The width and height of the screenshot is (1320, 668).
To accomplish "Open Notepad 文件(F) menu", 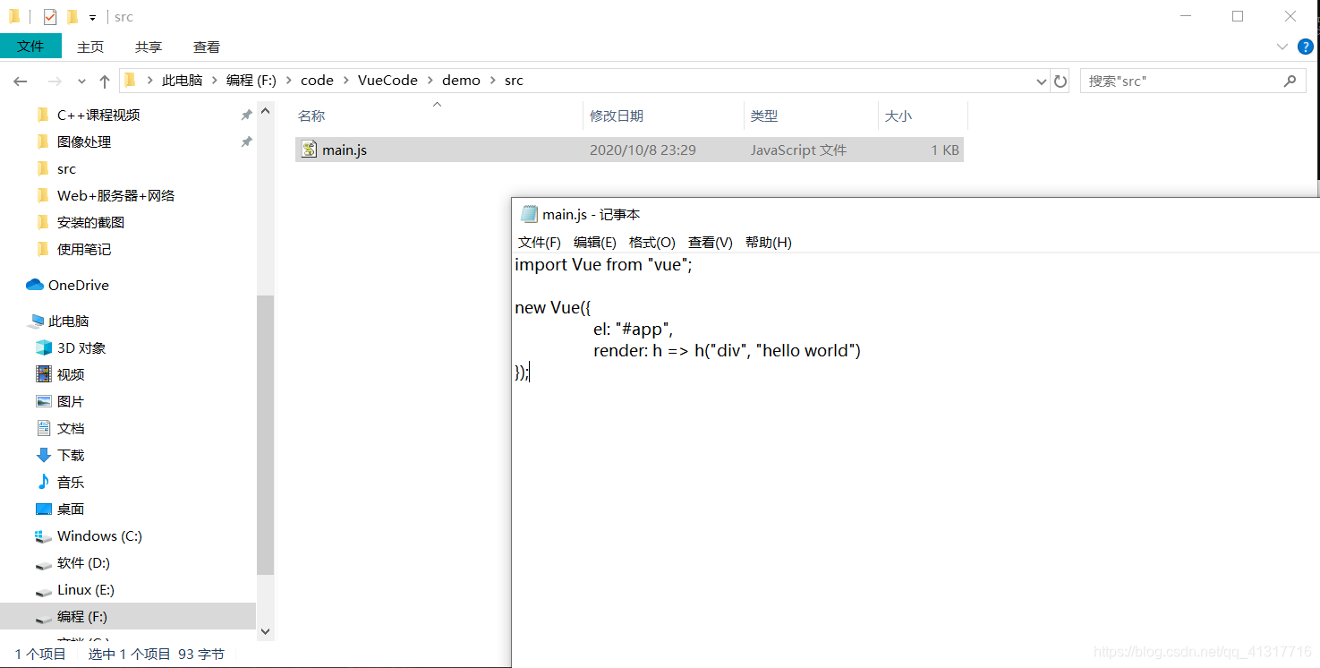I will (540, 243).
